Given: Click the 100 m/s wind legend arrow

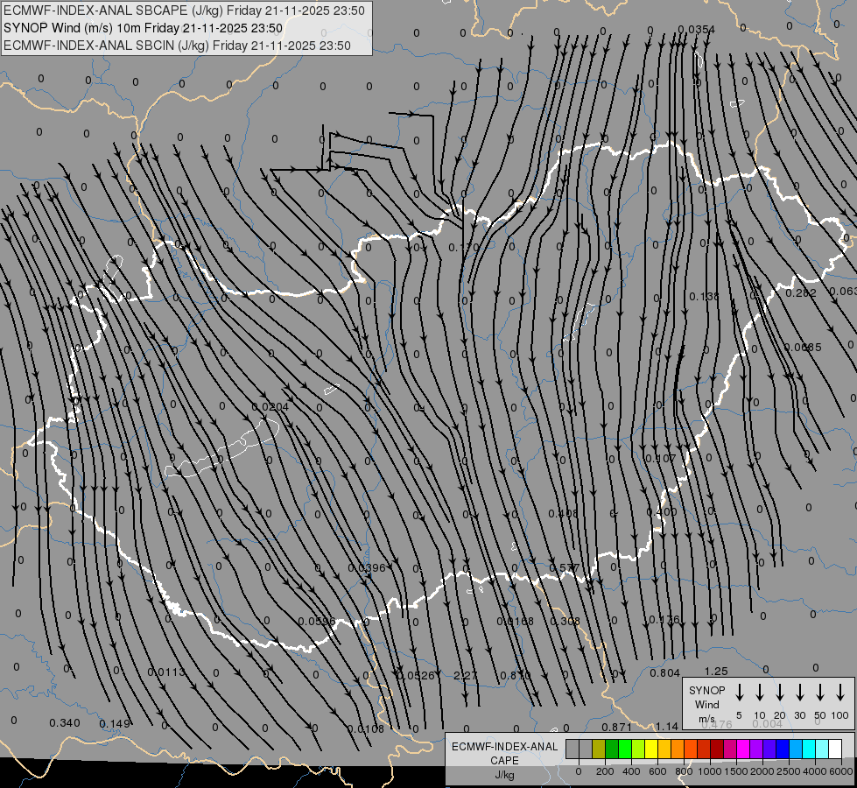Looking at the screenshot, I should (x=840, y=693).
